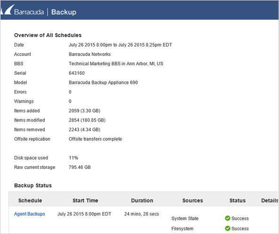This screenshot has height=234, width=279.
Task: Click the Success text for System State
Action: (x=240, y=218)
